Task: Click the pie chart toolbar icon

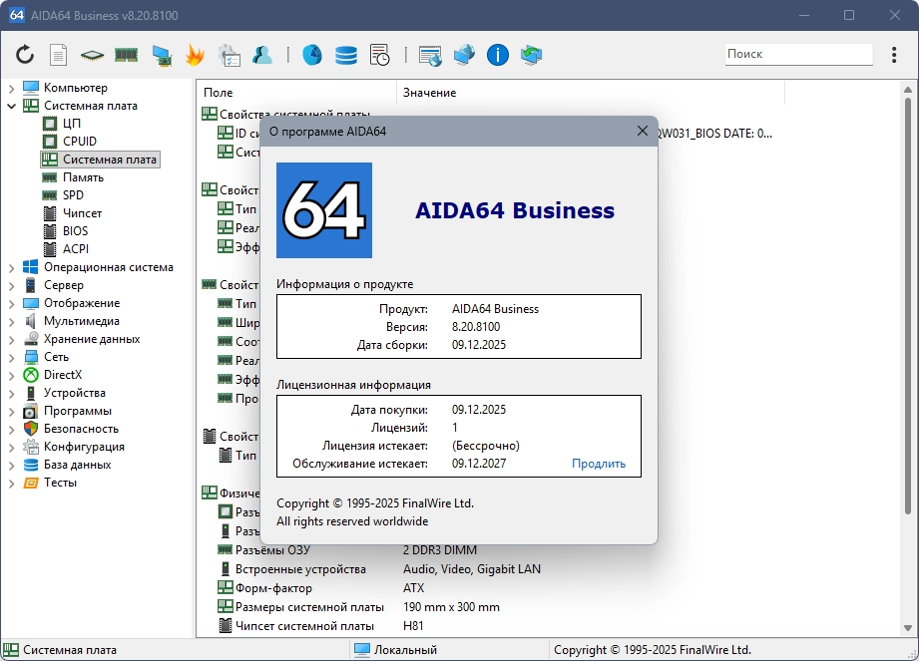Action: [312, 55]
